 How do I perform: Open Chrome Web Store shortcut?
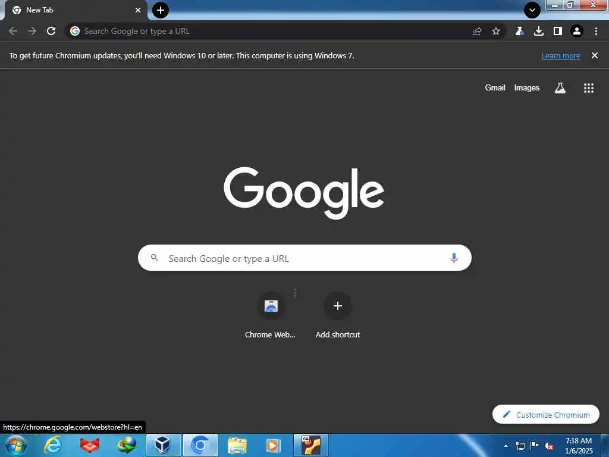pos(271,315)
